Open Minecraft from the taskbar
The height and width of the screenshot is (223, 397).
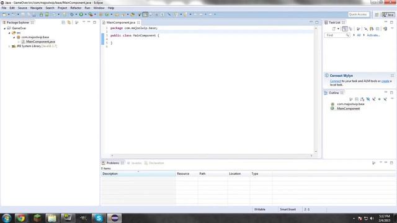tap(37, 218)
